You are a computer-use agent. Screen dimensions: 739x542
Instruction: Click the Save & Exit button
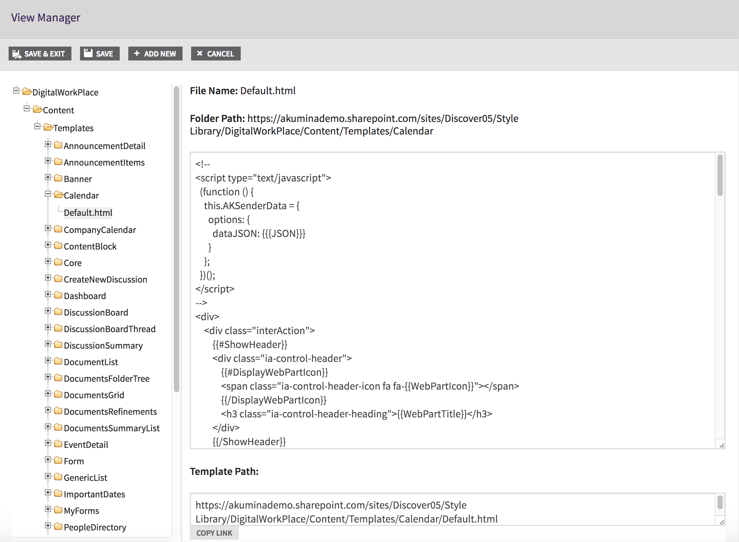point(40,54)
